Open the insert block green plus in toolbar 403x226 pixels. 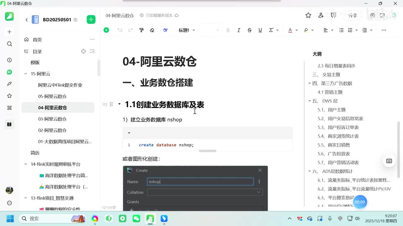click(x=106, y=30)
